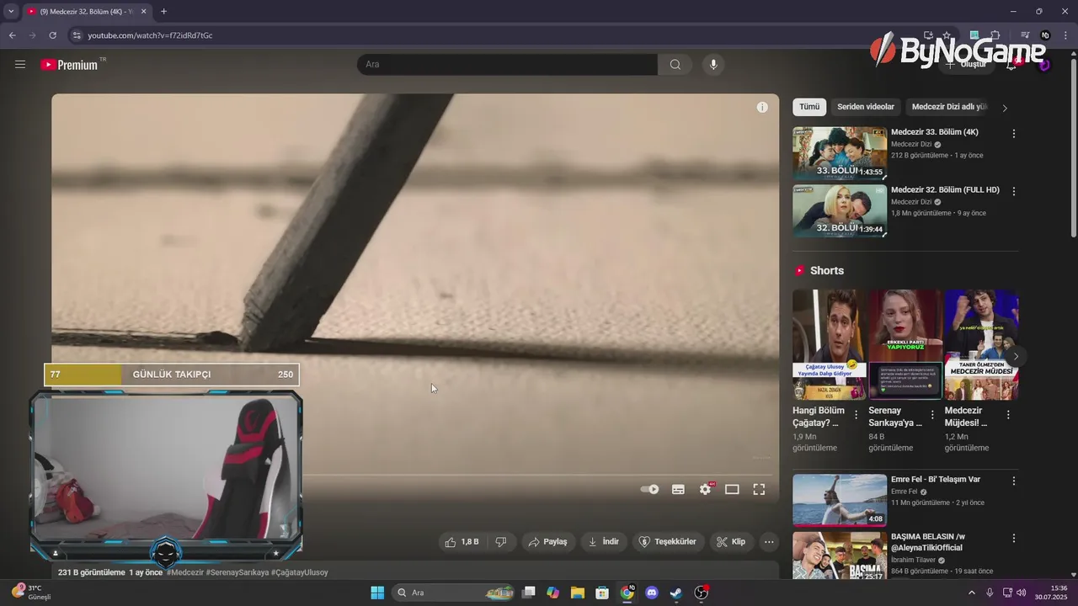Screen dimensions: 1078x606
Task: Show next Shorts with arrow
Action: point(1016,357)
